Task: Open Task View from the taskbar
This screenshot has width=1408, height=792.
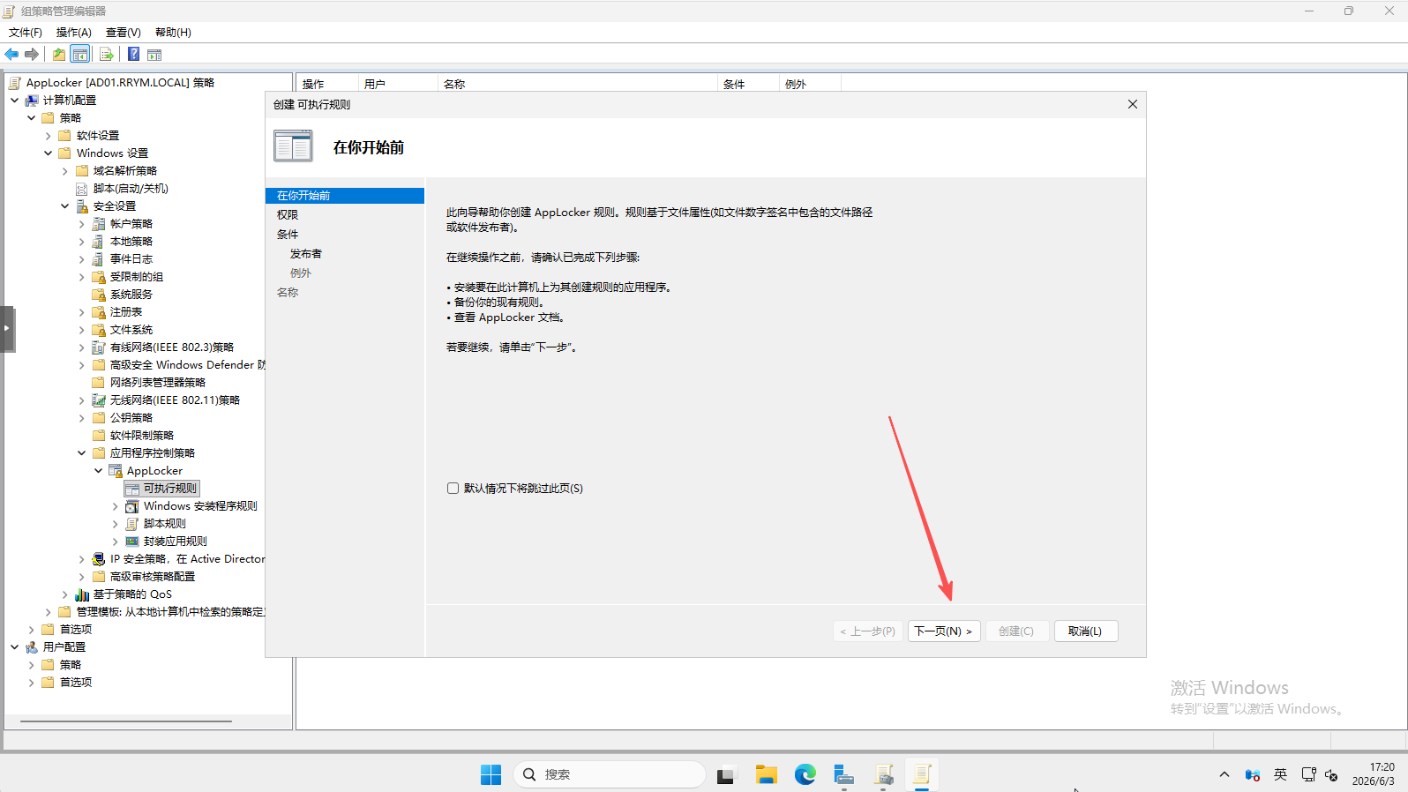Action: [x=725, y=774]
